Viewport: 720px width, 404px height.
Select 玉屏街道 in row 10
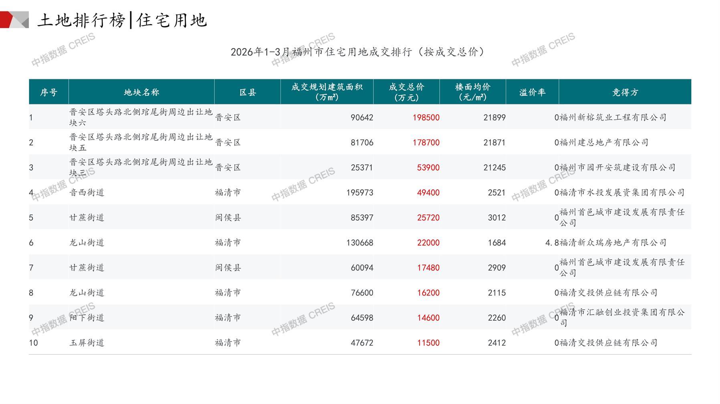[87, 343]
